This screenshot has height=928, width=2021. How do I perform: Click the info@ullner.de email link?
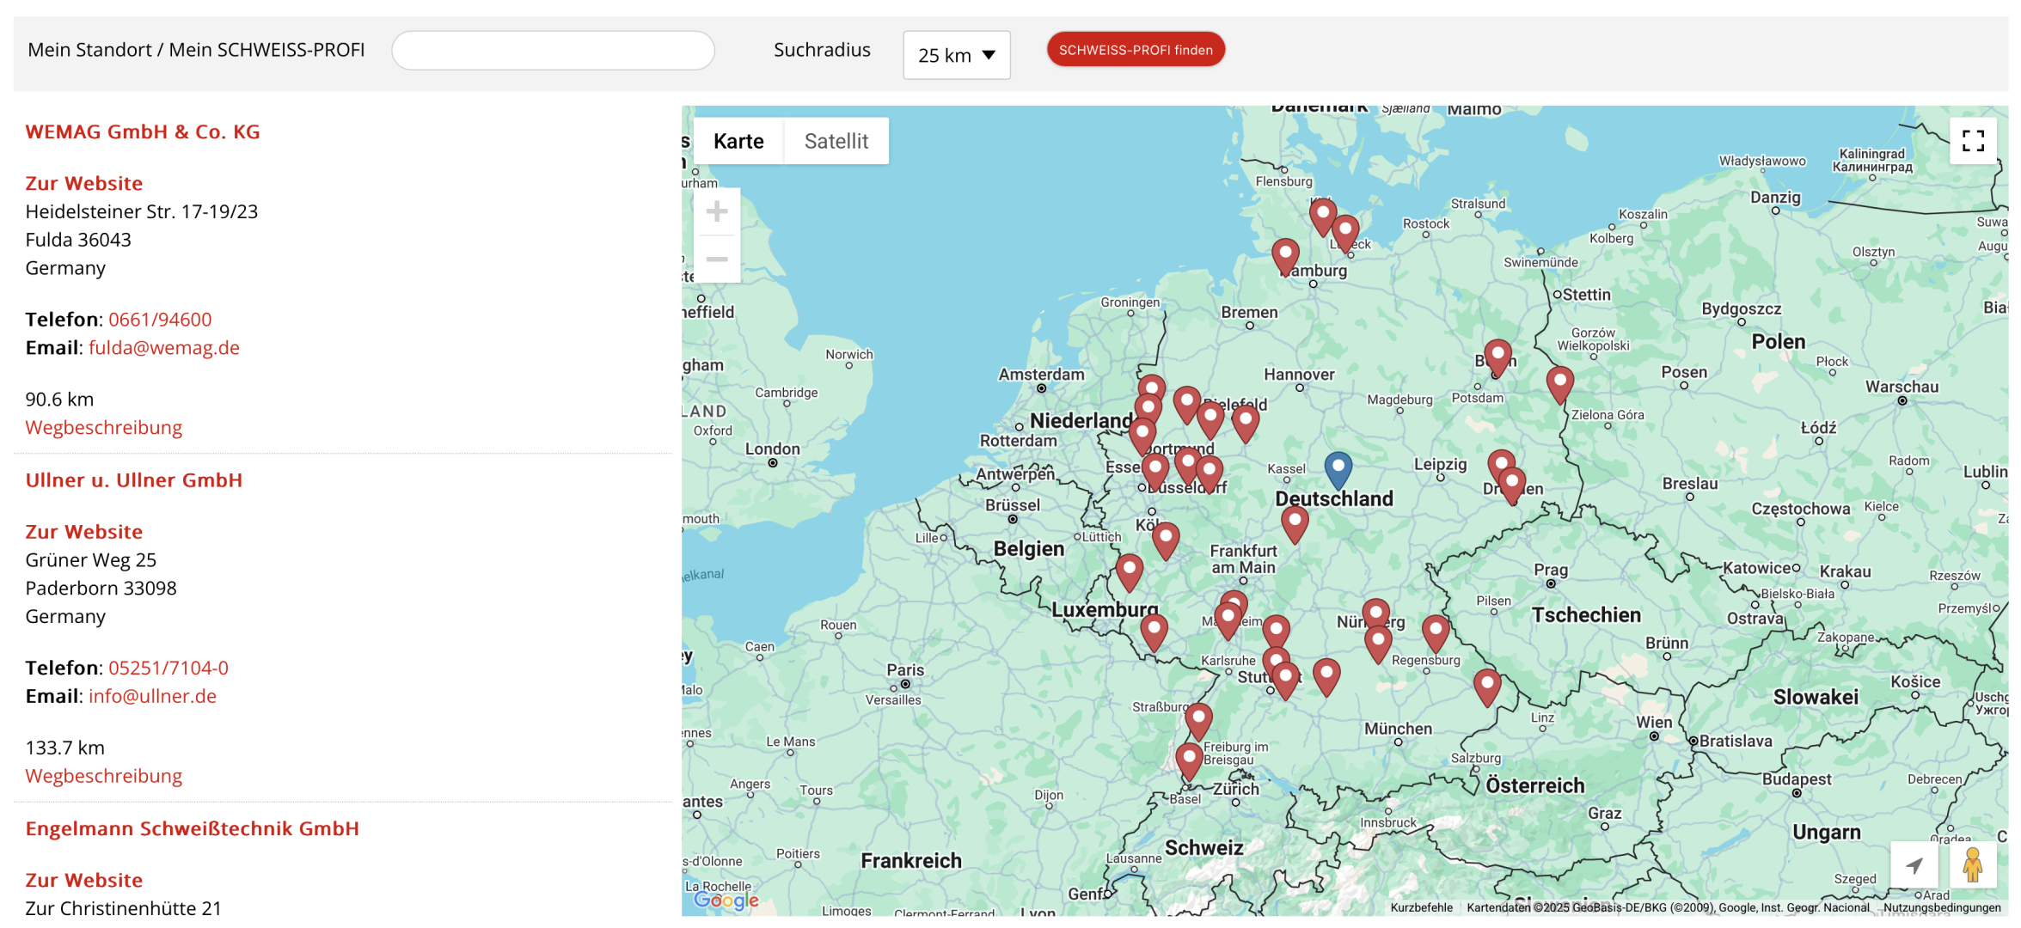pyautogui.click(x=152, y=696)
